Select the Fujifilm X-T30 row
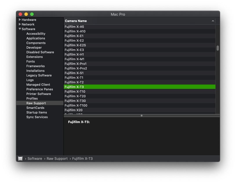236x183 pixels. click(139, 101)
